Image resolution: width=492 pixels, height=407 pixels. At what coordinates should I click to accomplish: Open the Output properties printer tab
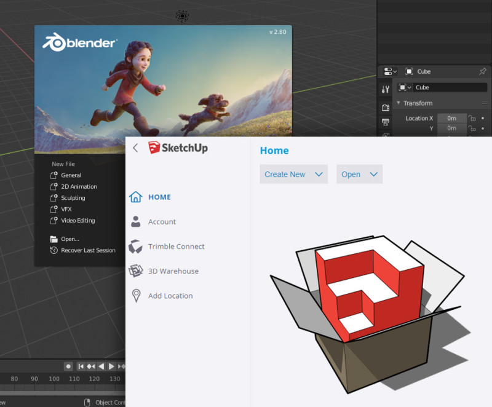386,122
